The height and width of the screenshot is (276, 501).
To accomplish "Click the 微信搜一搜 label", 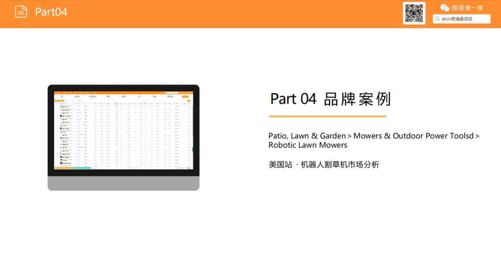I will [x=467, y=7].
